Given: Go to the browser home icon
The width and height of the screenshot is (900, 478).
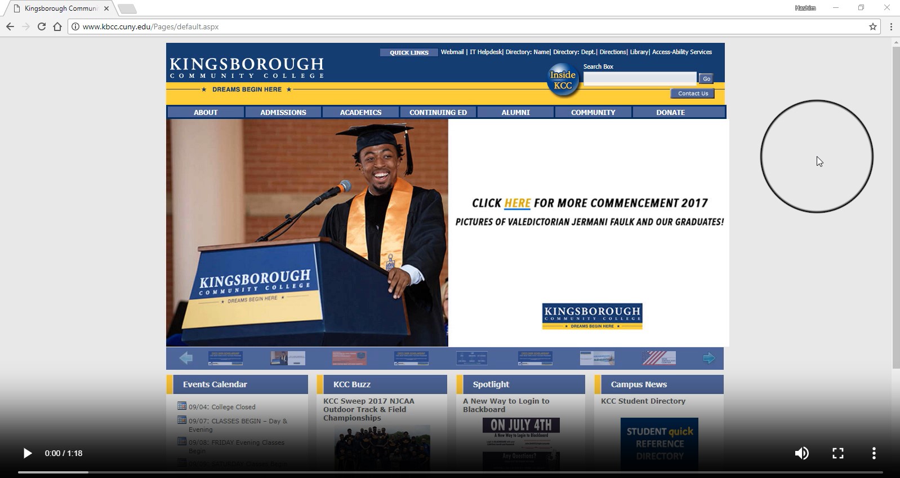Looking at the screenshot, I should pos(57,26).
